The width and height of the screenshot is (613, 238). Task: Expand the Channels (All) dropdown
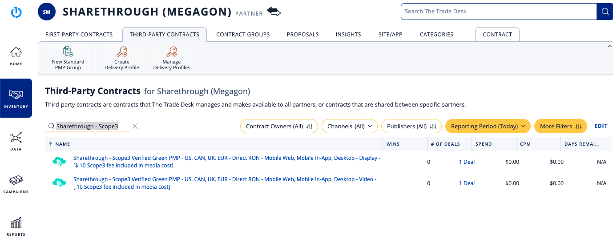[350, 126]
